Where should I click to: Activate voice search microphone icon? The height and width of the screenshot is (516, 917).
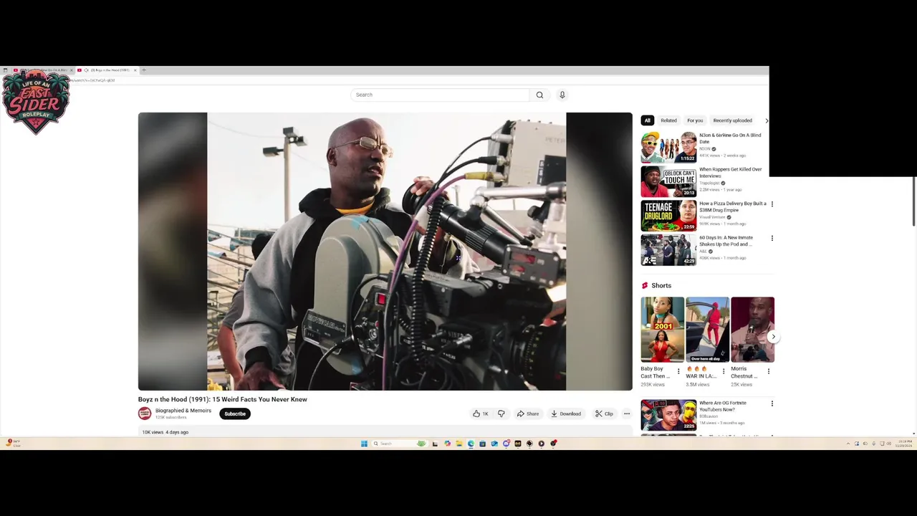562,95
